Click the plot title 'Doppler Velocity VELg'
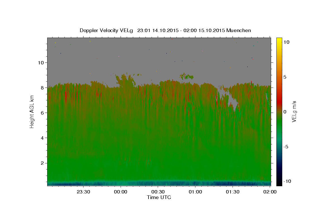The width and height of the screenshot is (335, 223). 106,30
